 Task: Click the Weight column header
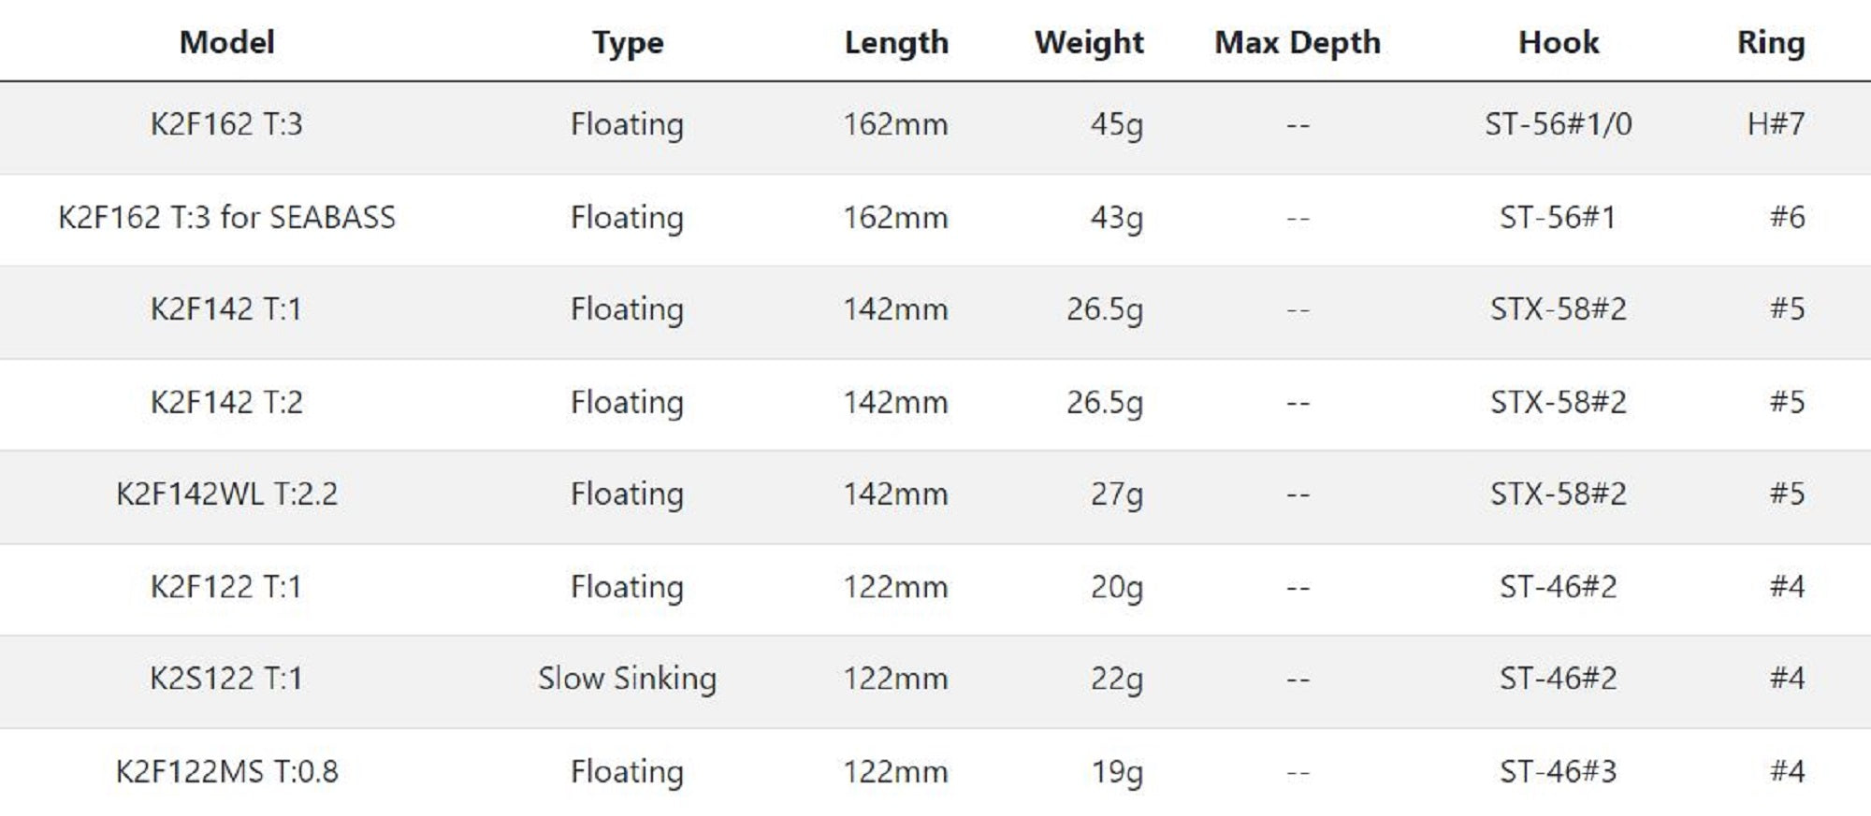[x=1088, y=42]
